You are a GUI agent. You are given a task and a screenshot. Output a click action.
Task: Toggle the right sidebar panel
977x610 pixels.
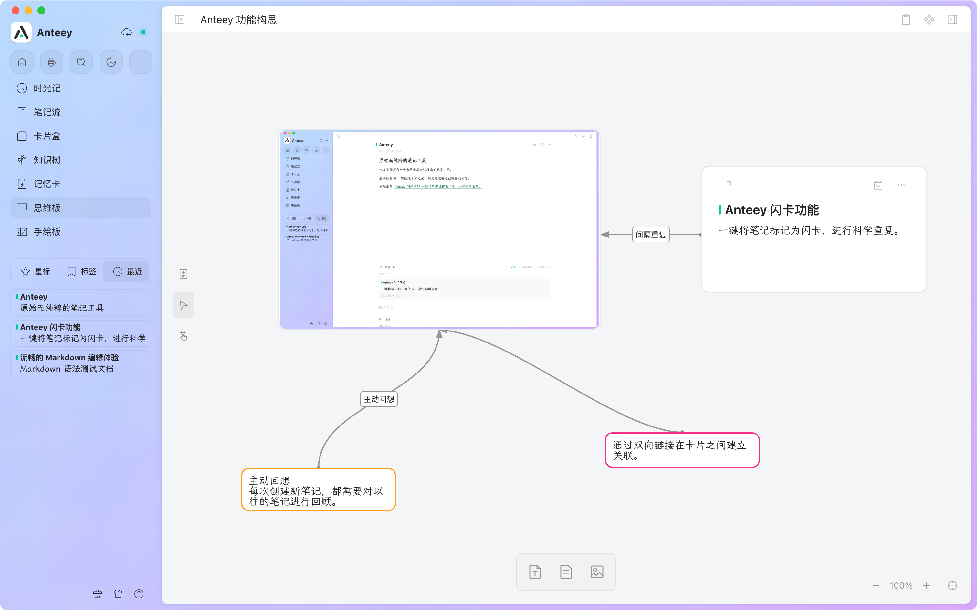tap(952, 19)
